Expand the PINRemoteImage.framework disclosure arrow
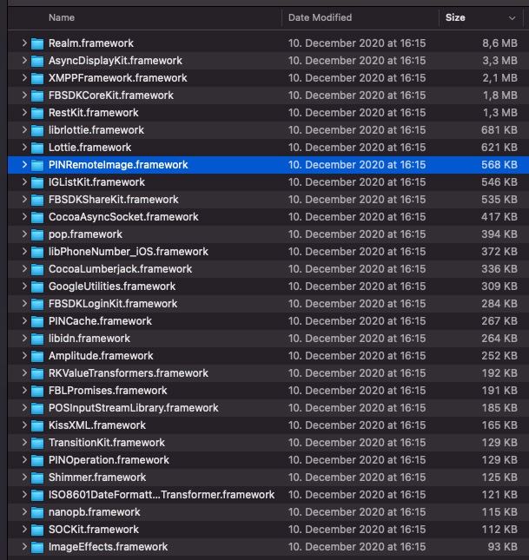Viewport: 529px width, 560px height. coord(24,165)
